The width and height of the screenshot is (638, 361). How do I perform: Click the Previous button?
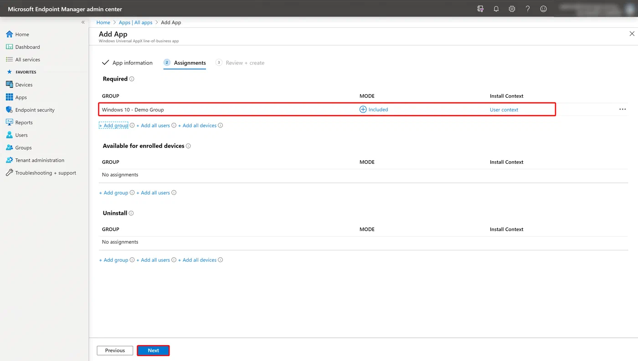tap(115, 351)
